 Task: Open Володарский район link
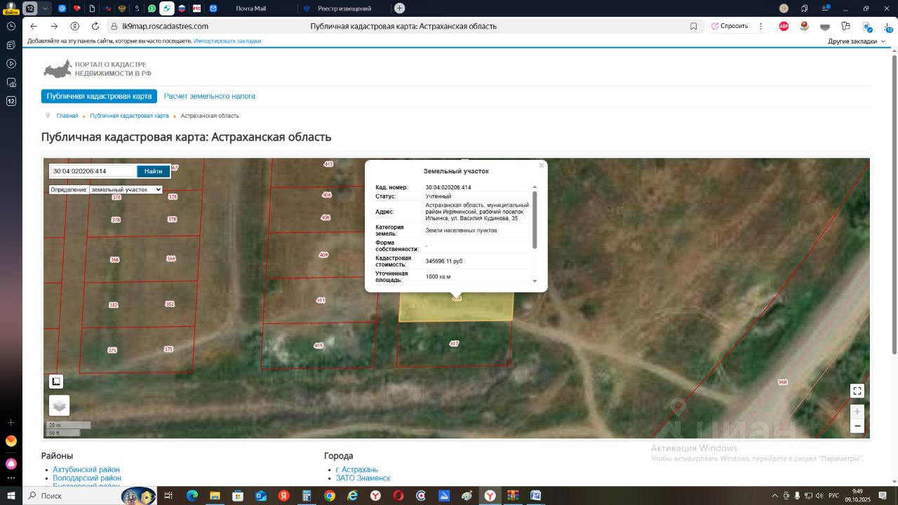tap(87, 478)
